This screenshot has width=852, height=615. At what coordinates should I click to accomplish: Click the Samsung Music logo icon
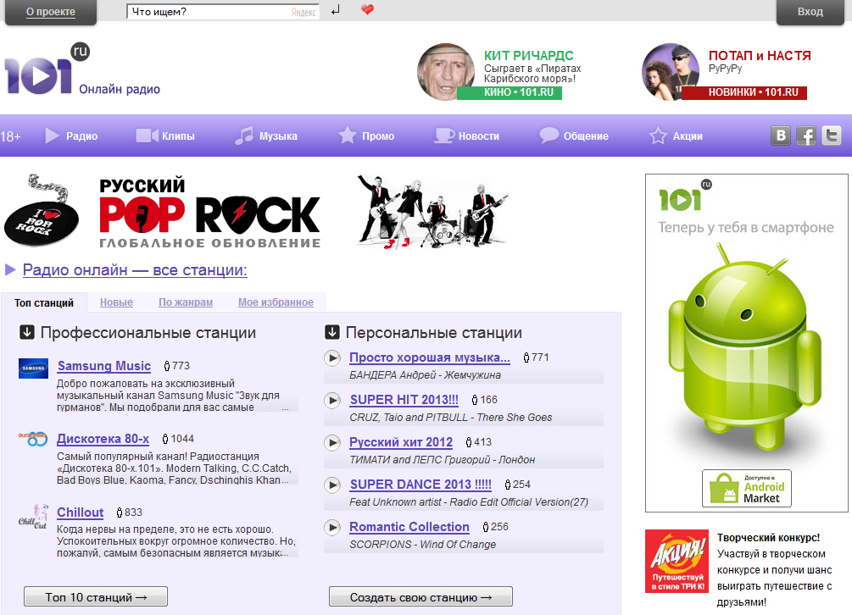[x=33, y=368]
